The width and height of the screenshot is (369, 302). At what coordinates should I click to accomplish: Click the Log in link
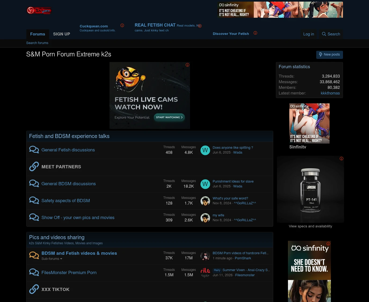pyautogui.click(x=309, y=34)
